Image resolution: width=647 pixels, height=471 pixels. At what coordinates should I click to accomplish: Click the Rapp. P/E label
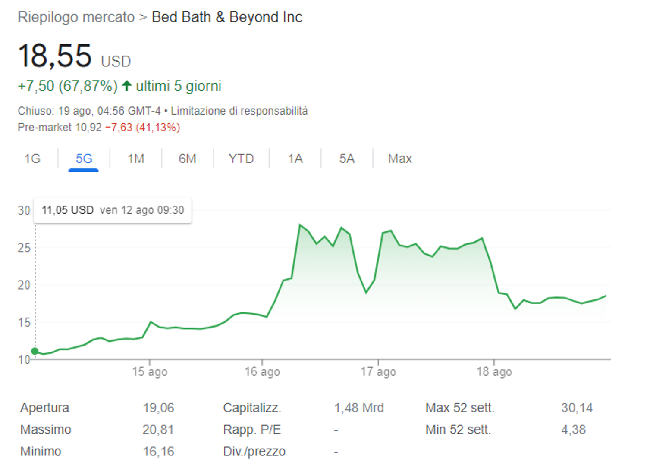(x=252, y=430)
